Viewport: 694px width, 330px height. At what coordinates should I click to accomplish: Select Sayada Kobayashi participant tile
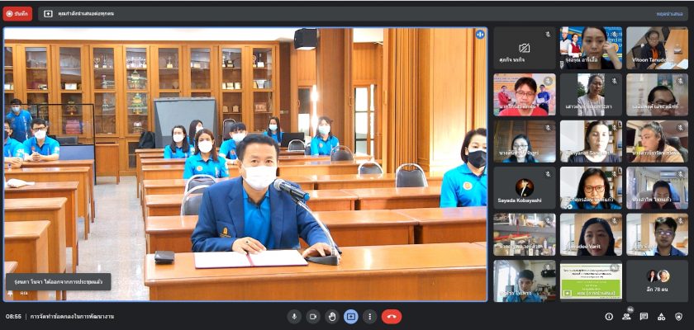pos(525,188)
